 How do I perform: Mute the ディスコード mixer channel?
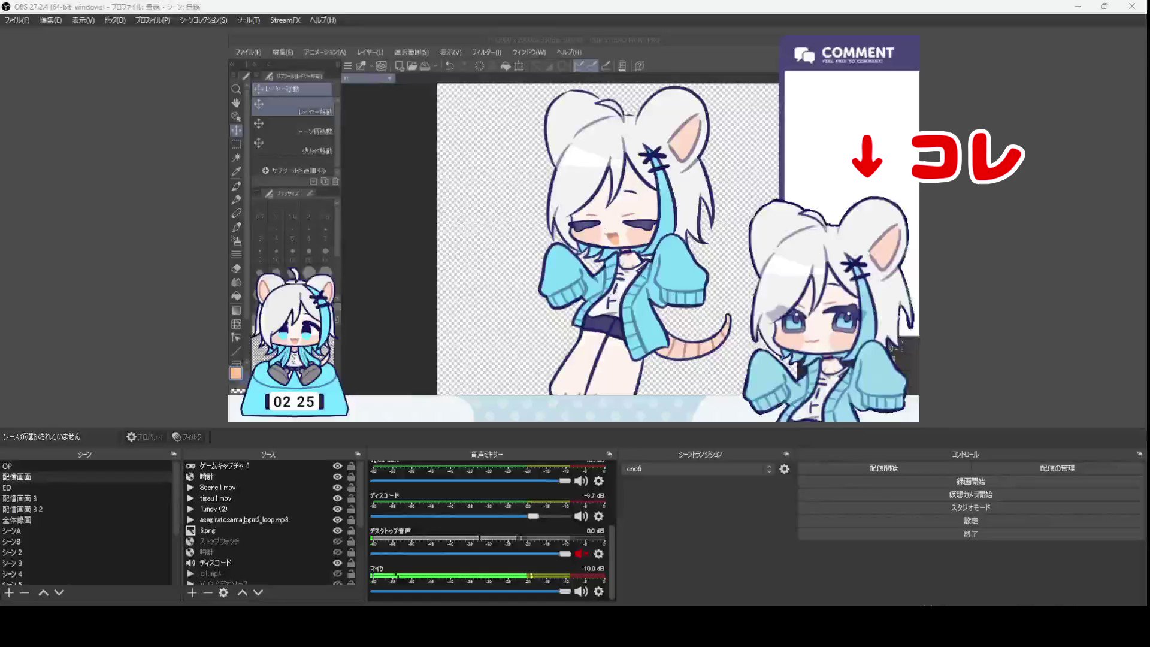coord(581,516)
